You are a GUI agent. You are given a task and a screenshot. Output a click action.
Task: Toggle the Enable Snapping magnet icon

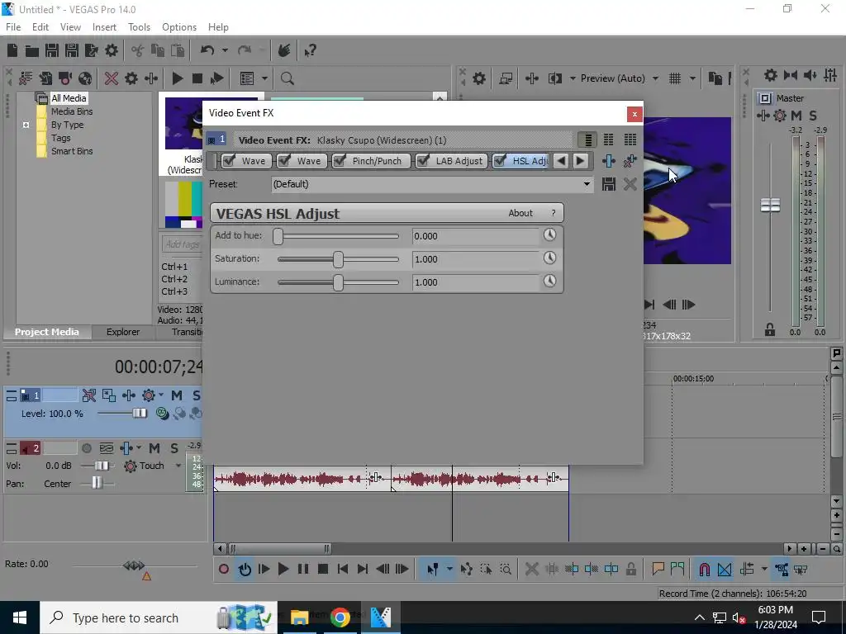pyautogui.click(x=704, y=570)
